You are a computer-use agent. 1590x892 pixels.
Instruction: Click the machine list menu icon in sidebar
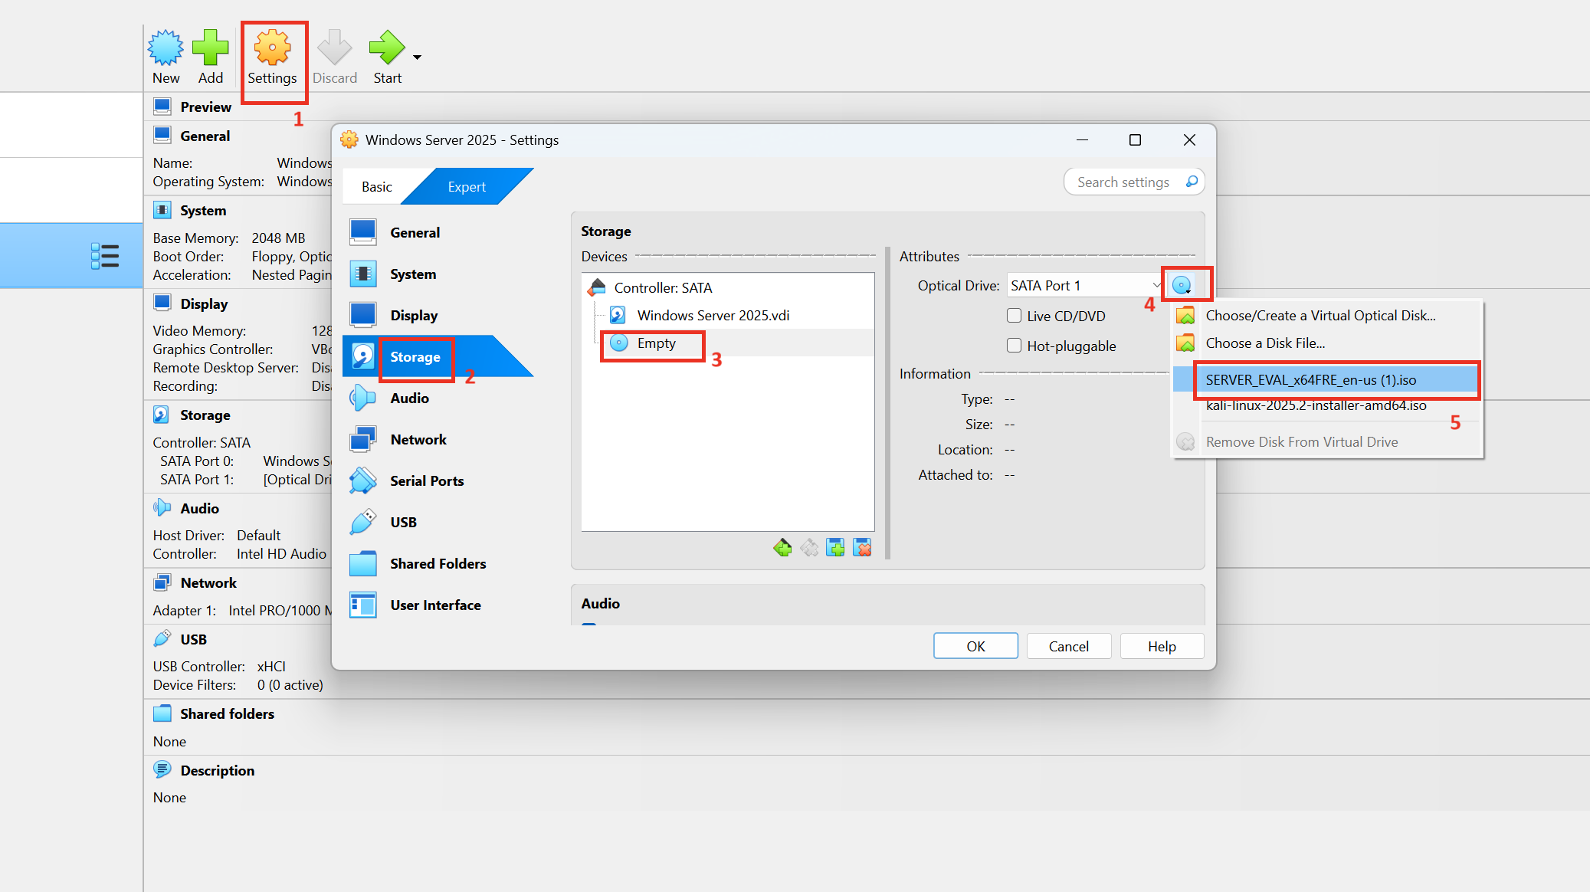[x=105, y=256]
